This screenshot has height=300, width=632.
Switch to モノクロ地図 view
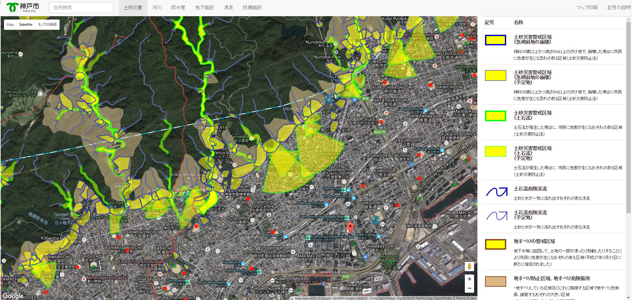click(47, 25)
